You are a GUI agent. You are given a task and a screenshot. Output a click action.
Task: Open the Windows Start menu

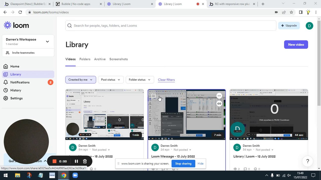[5, 175]
